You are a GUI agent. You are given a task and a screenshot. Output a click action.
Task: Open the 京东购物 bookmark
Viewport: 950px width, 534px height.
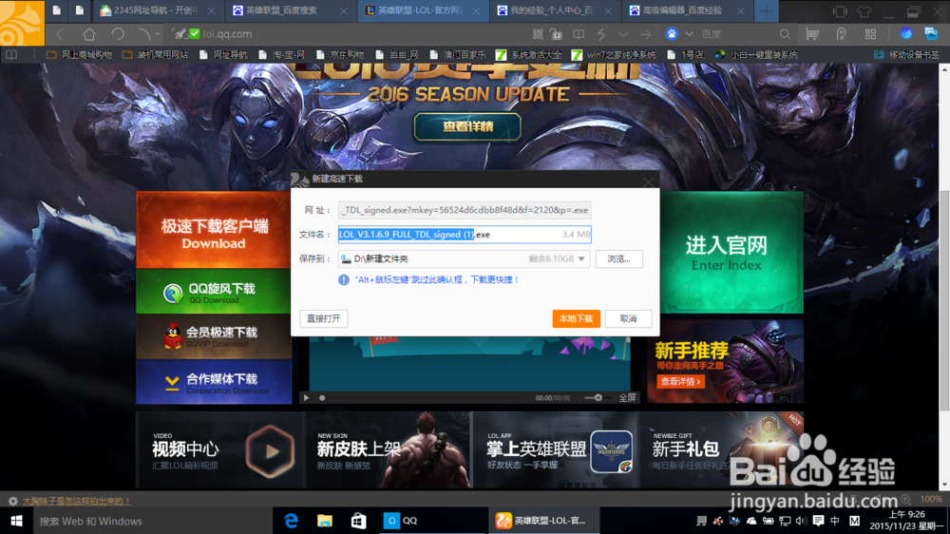tap(340, 54)
